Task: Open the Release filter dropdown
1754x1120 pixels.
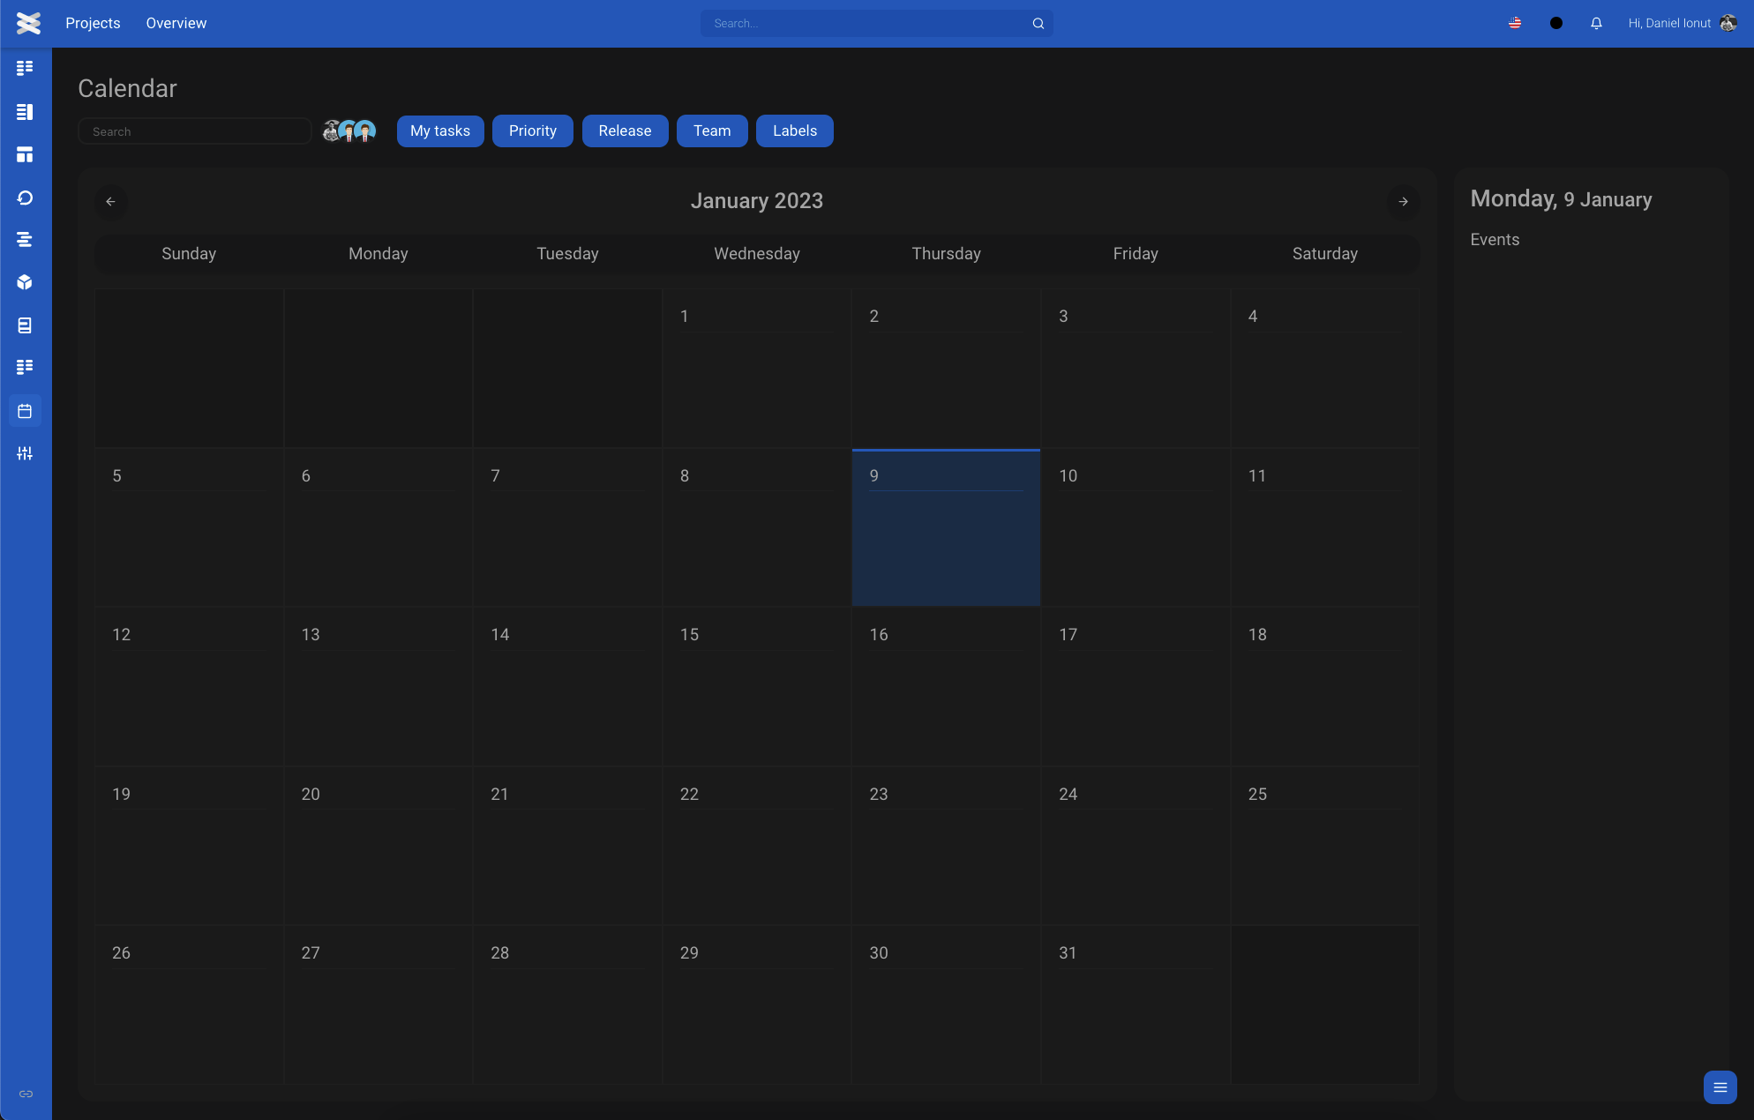Action: pyautogui.click(x=625, y=131)
